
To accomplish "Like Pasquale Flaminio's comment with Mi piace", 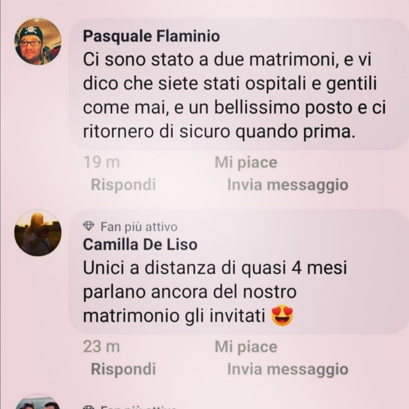I will [246, 162].
